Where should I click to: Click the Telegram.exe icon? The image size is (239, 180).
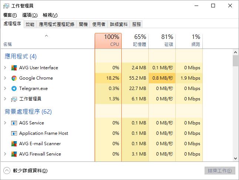coord(14,89)
